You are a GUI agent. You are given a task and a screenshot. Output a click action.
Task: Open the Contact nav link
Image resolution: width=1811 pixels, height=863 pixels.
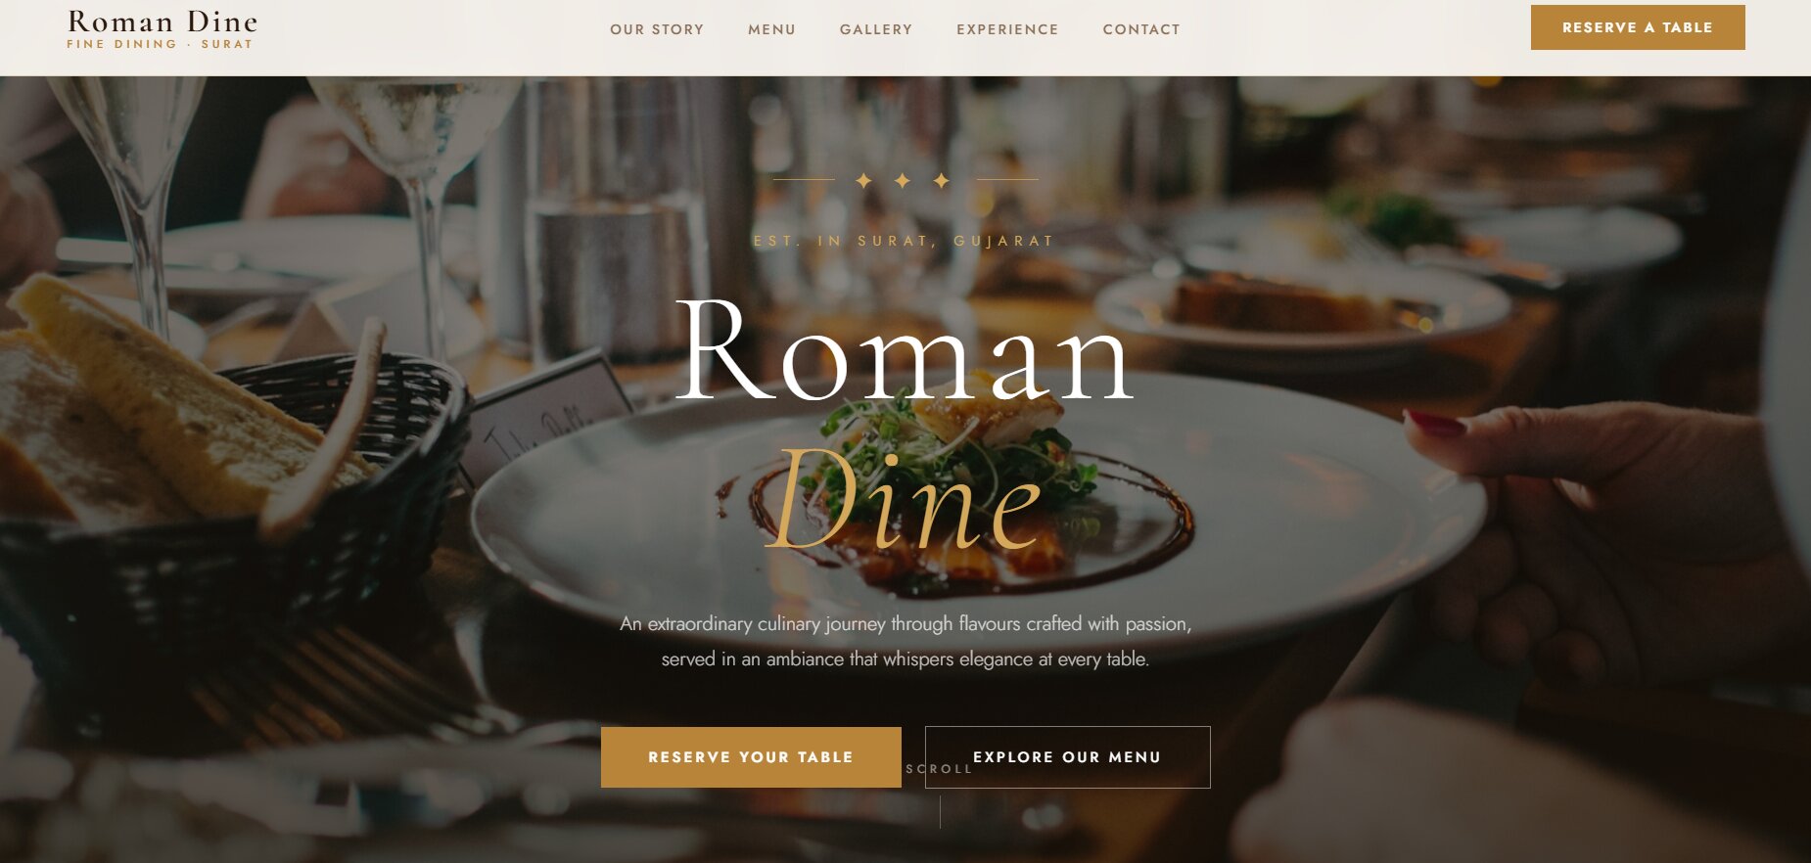tap(1141, 29)
